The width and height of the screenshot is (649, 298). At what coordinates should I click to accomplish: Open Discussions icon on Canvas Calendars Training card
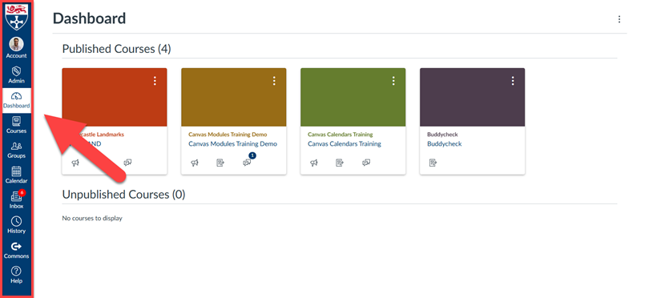[366, 163]
